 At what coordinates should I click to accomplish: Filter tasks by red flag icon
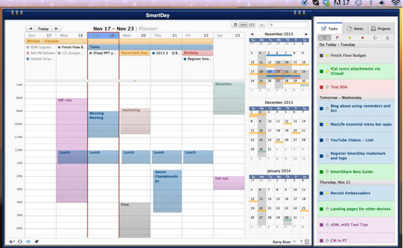point(337,38)
